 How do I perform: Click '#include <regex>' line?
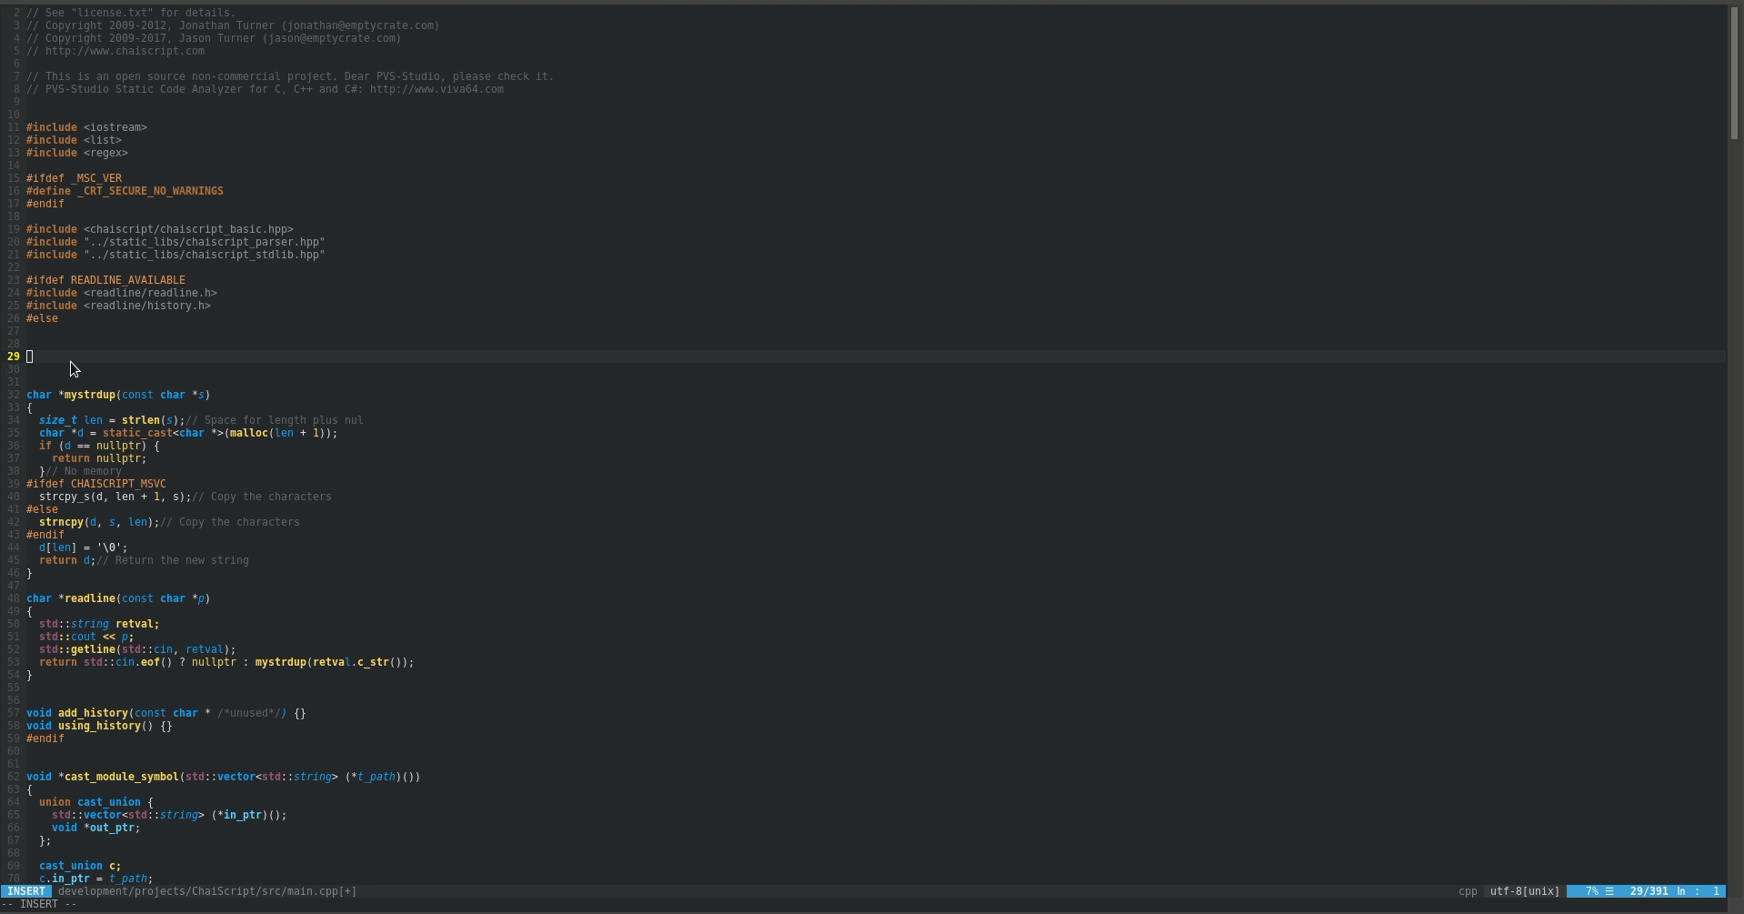77,153
